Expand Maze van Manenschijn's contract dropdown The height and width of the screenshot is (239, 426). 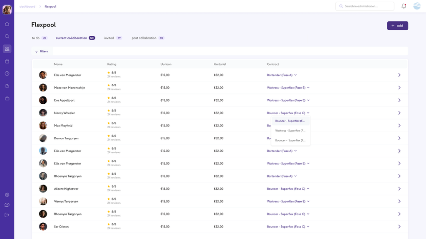point(308,88)
